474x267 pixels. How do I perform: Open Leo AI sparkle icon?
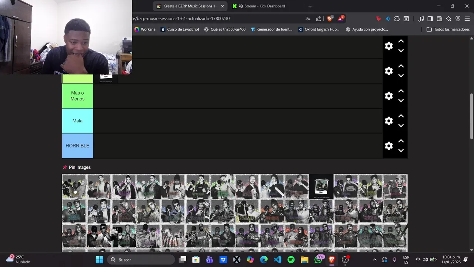(449, 19)
